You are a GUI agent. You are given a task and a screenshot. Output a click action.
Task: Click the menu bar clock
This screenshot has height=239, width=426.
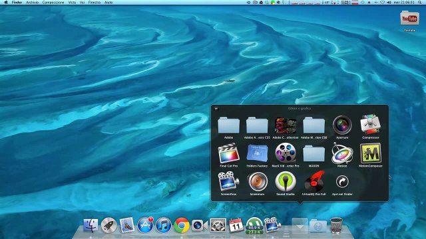pos(404,2)
